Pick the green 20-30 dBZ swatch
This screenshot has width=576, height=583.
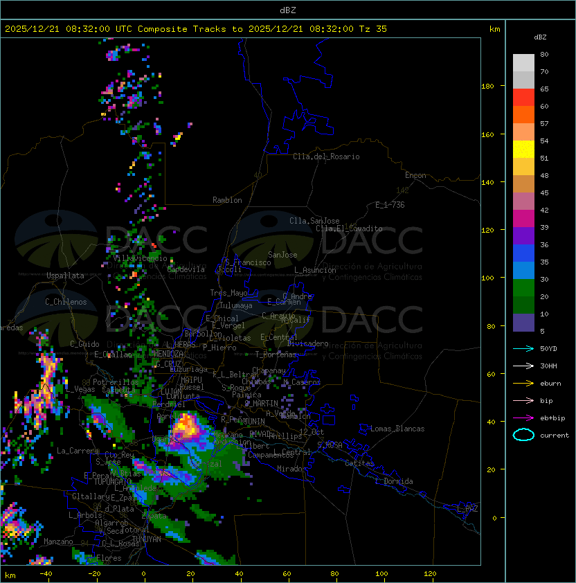click(x=523, y=288)
